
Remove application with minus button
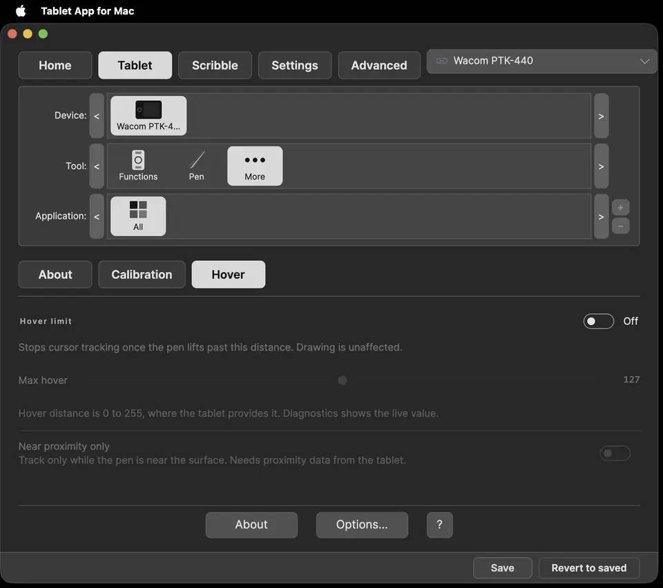pyautogui.click(x=620, y=226)
